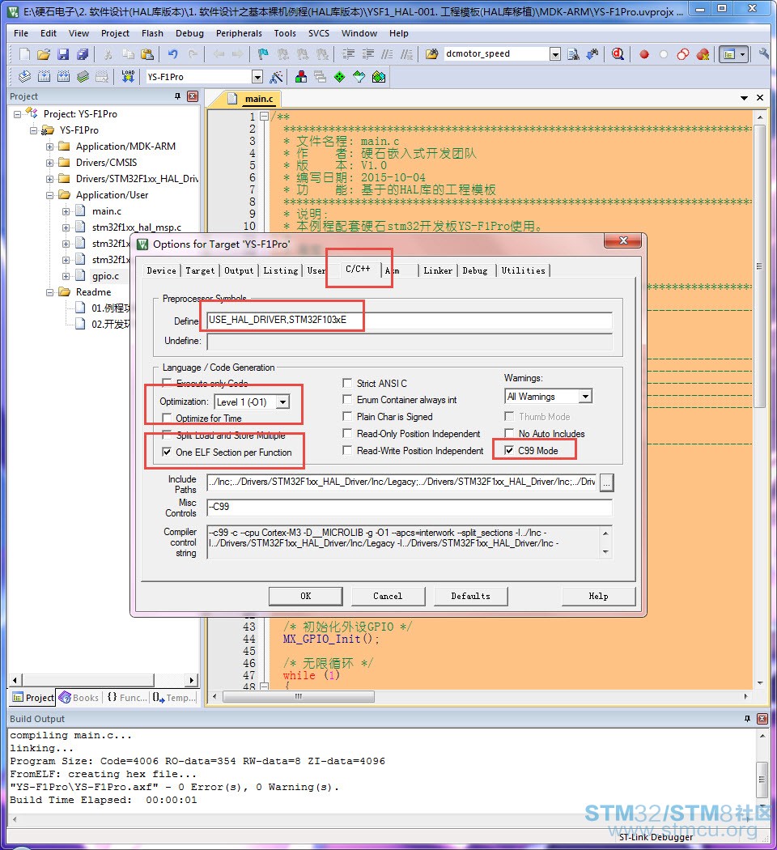The width and height of the screenshot is (777, 850).
Task: Switch to the Debug options tab
Action: pos(475,270)
